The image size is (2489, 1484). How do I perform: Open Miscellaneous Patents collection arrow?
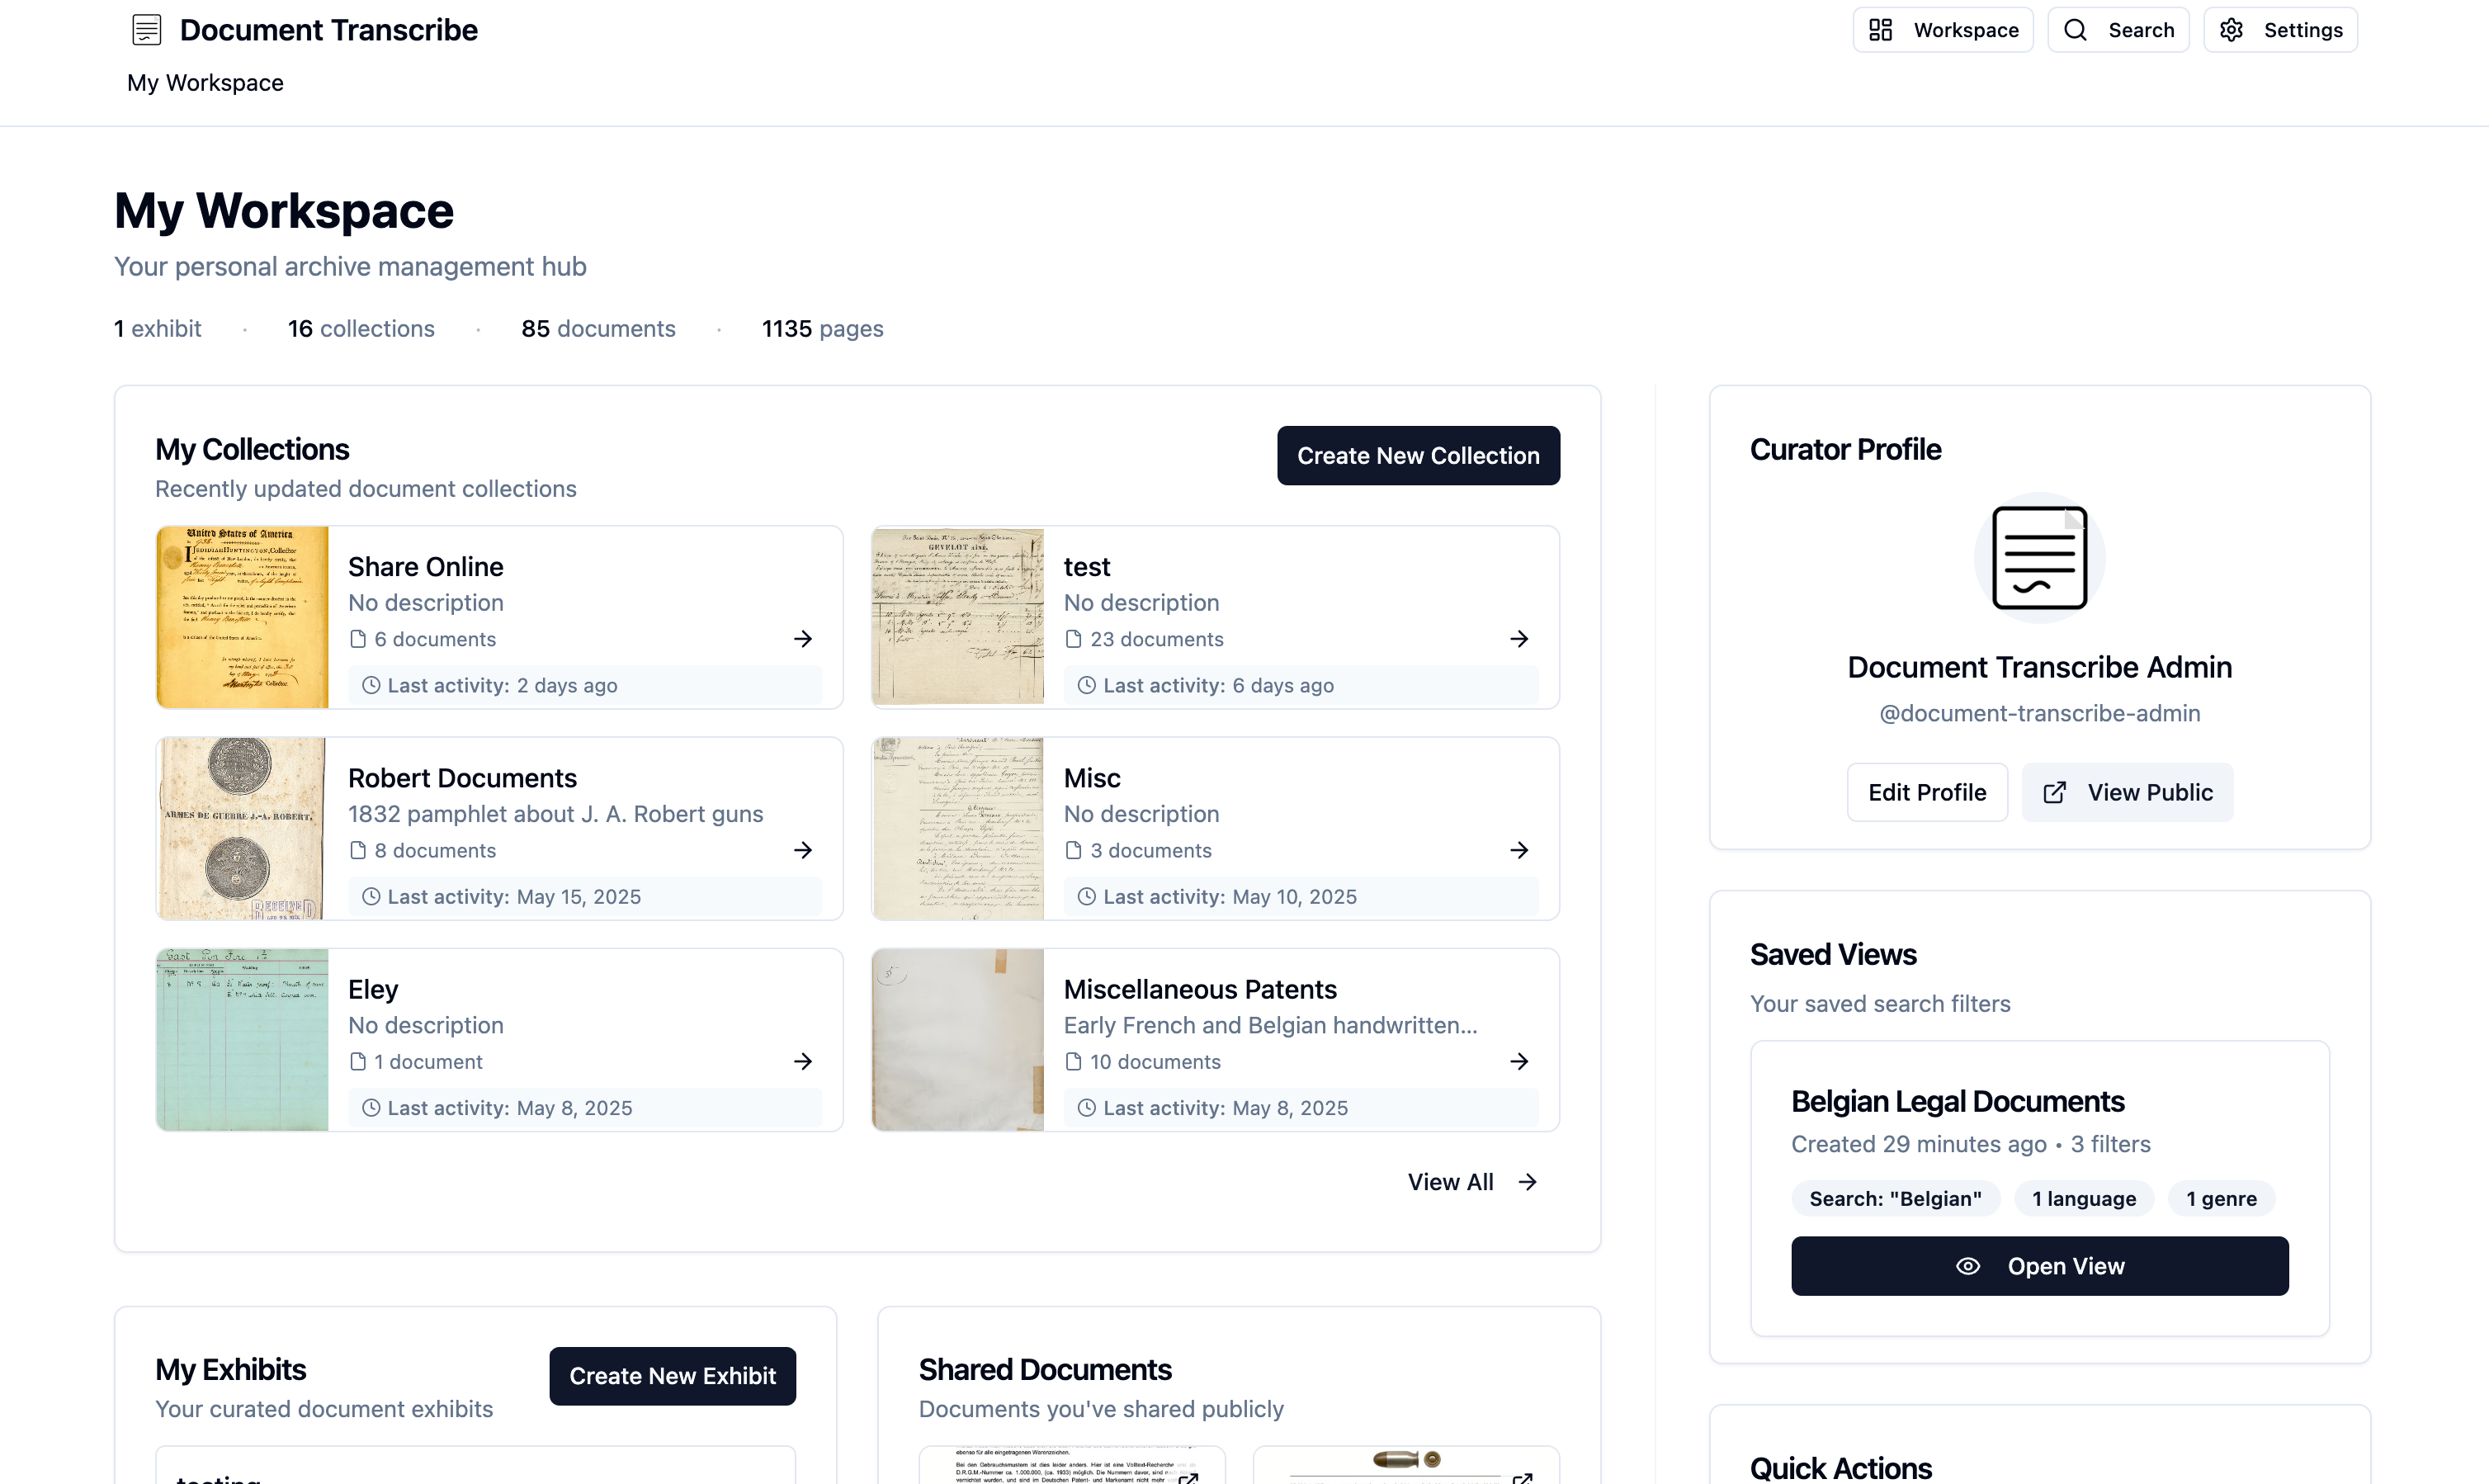click(1518, 1061)
